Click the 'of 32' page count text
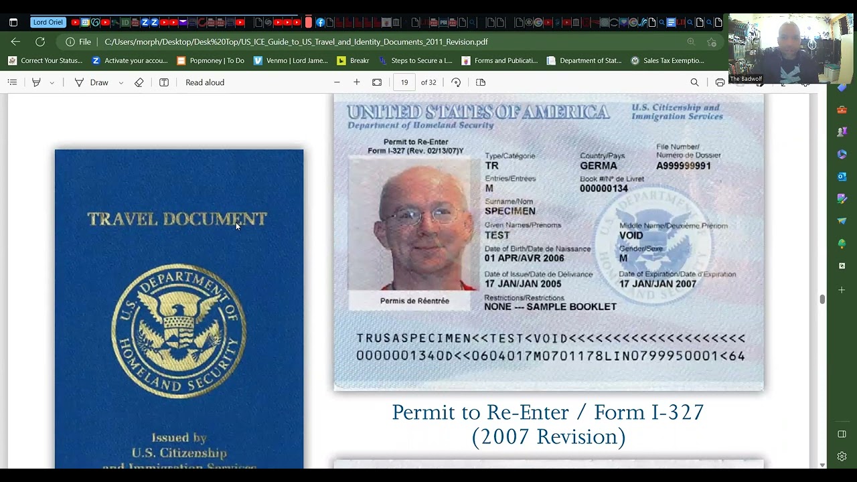 click(428, 82)
